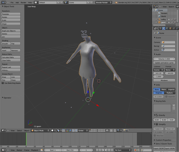
Task: Adjust the Volume 1.000 slider
Action: [164, 59]
